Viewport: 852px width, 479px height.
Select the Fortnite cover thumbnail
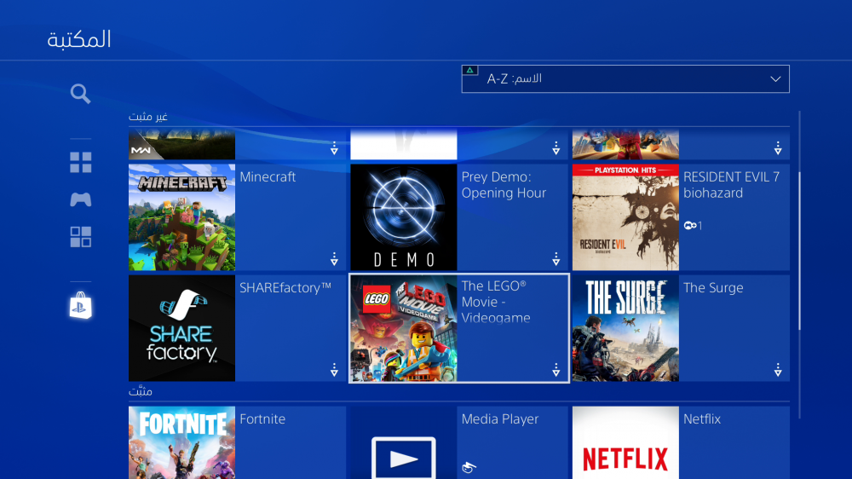[x=182, y=442]
